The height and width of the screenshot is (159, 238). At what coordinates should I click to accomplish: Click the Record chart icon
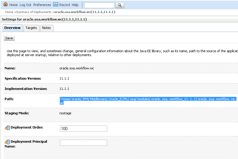(55, 5)
